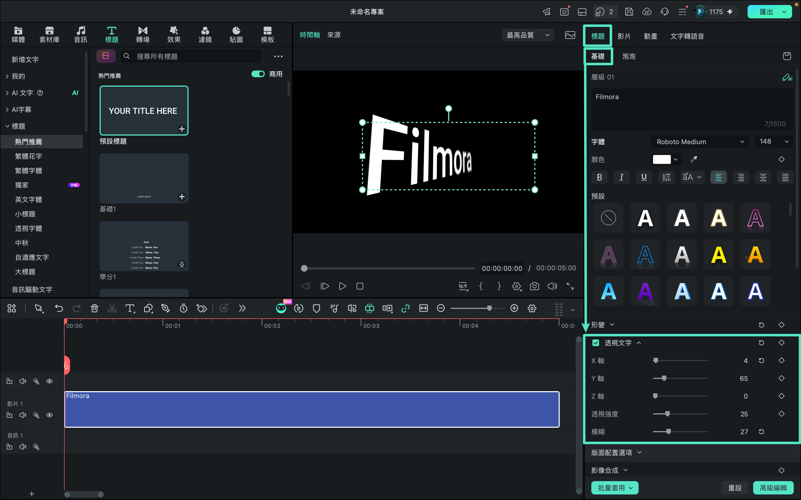Reset the 模糊 blur value
801x500 pixels.
[x=761, y=432]
